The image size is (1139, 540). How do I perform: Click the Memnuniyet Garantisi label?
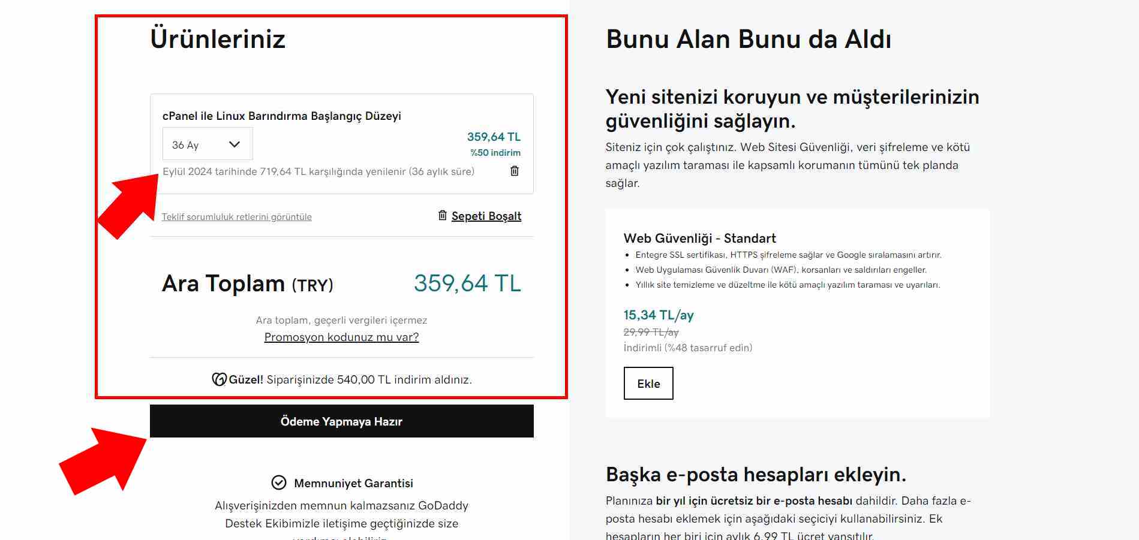[x=353, y=483]
